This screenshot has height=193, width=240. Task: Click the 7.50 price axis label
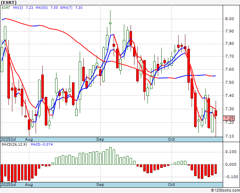tap(229, 82)
